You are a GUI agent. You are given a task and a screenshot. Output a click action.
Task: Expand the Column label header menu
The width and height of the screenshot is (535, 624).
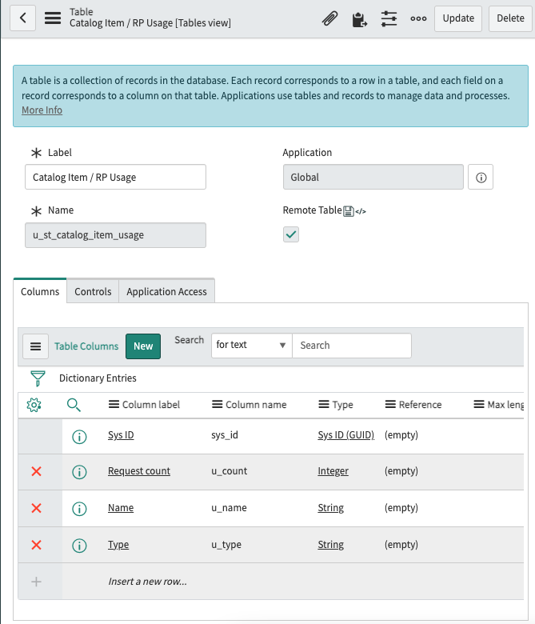coord(114,405)
